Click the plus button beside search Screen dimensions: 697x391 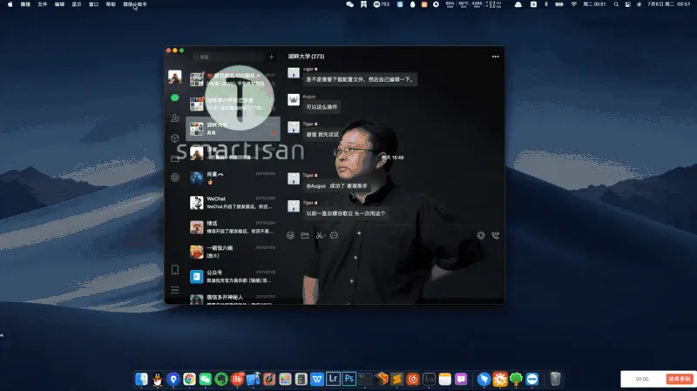pos(271,57)
